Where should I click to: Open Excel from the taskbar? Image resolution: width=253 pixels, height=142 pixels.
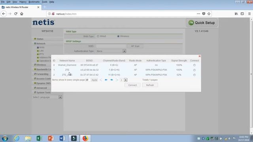tap(39, 138)
